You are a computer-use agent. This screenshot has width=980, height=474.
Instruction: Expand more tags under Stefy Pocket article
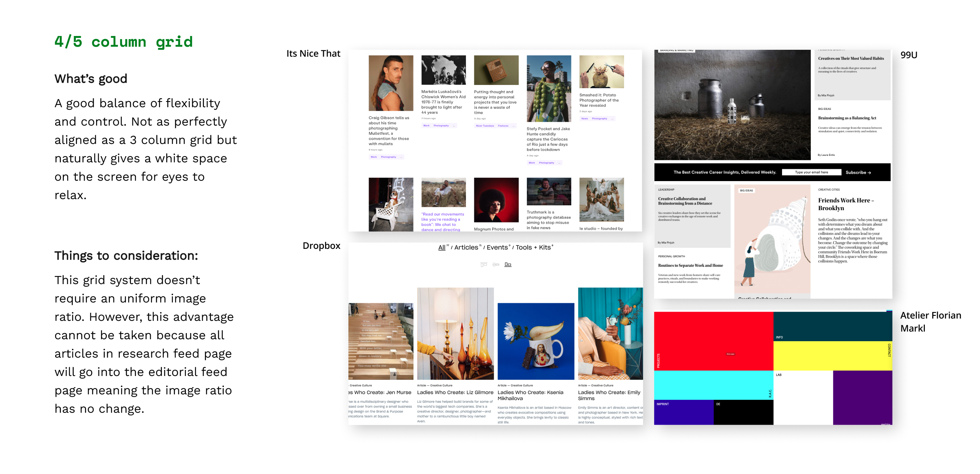[x=559, y=163]
